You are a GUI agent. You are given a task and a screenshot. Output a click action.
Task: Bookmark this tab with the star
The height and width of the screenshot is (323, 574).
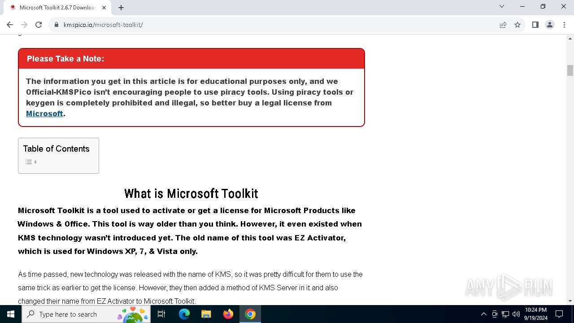pyautogui.click(x=517, y=25)
